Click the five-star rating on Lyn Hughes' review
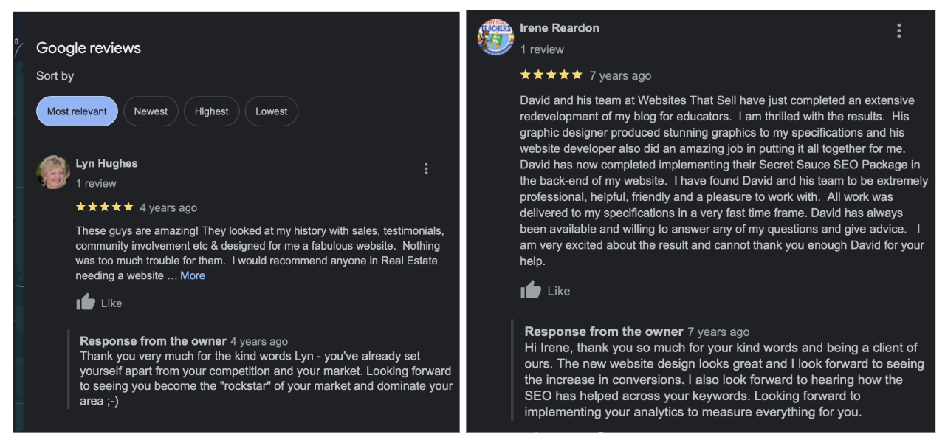This screenshot has height=443, width=945. (x=105, y=207)
